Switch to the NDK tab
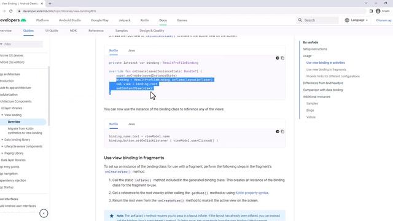Viewport: 393px width, 221px height. [73, 31]
